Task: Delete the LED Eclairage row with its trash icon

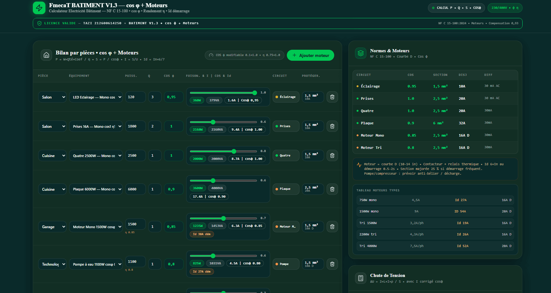Action: (x=332, y=97)
